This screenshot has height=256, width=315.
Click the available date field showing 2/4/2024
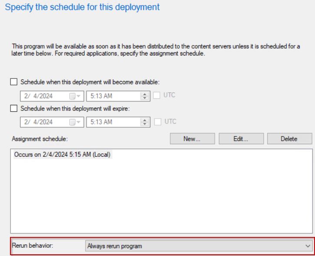tap(43, 95)
